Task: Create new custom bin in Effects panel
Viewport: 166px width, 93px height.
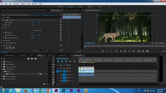Action: [x=44, y=84]
